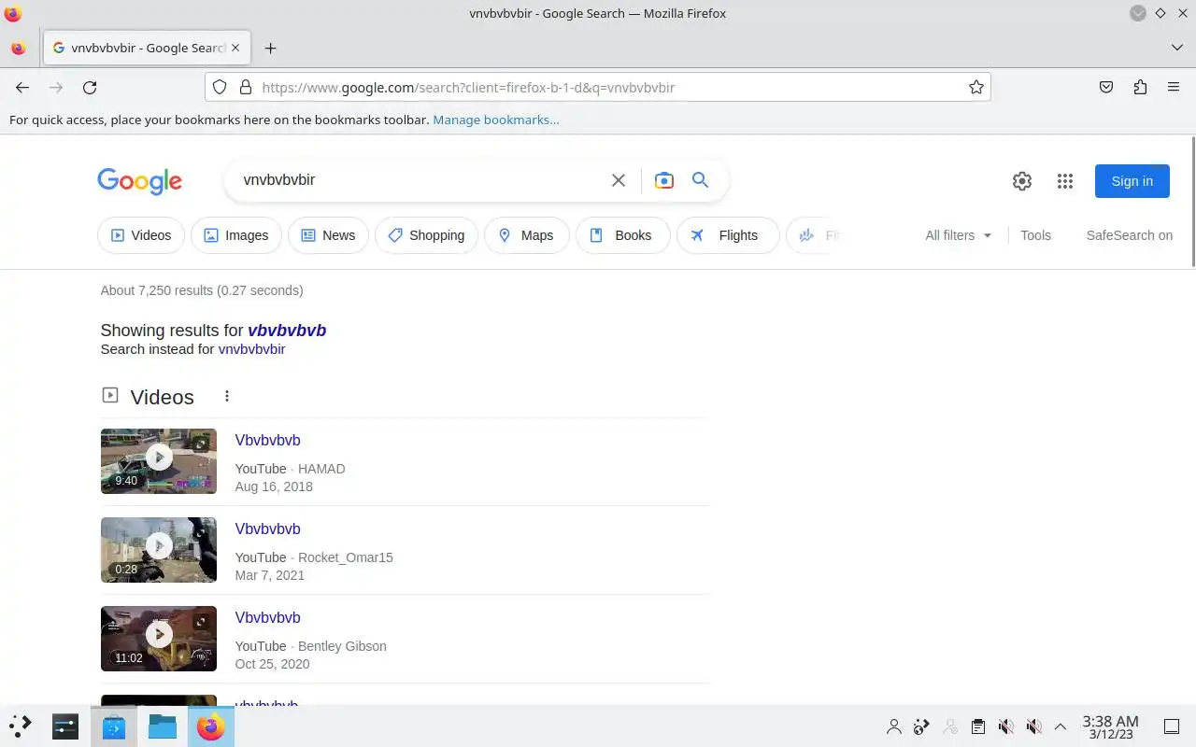Image resolution: width=1196 pixels, height=747 pixels.
Task: View site security lock info
Action: [246, 87]
